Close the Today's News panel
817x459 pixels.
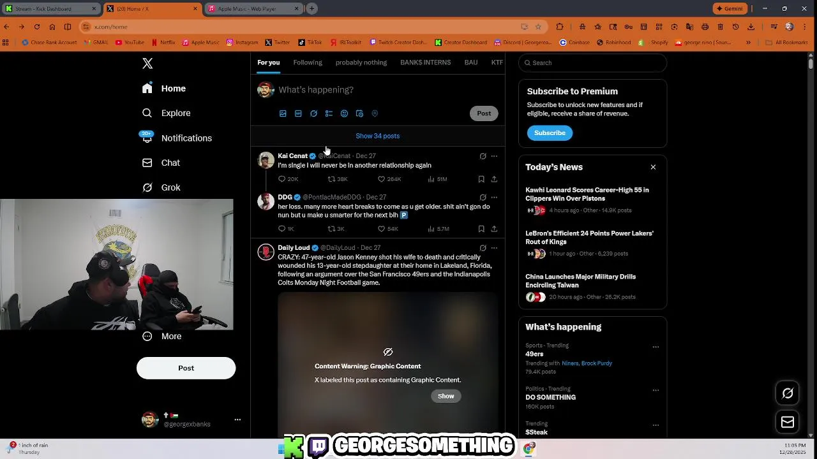coord(653,167)
